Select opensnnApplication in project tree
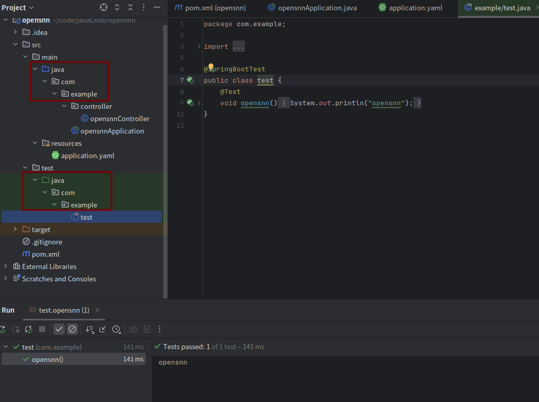This screenshot has height=402, width=539. point(112,131)
